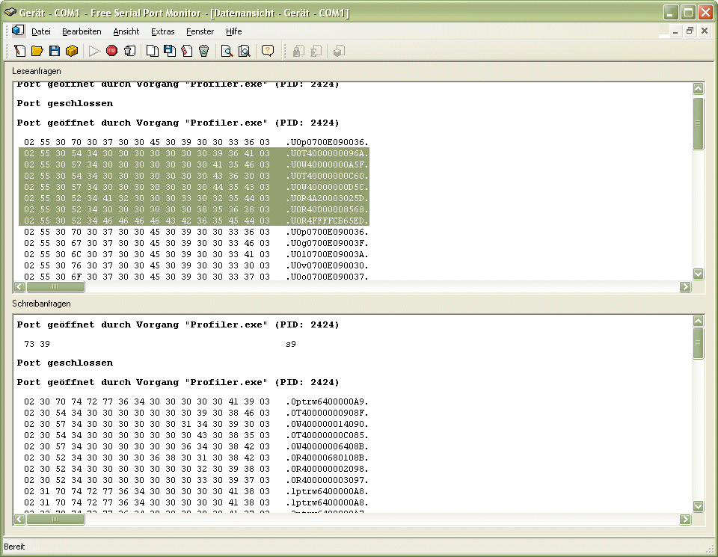Click the document icon right of the stop sign
Image resolution: width=718 pixels, height=557 pixels.
coord(129,51)
